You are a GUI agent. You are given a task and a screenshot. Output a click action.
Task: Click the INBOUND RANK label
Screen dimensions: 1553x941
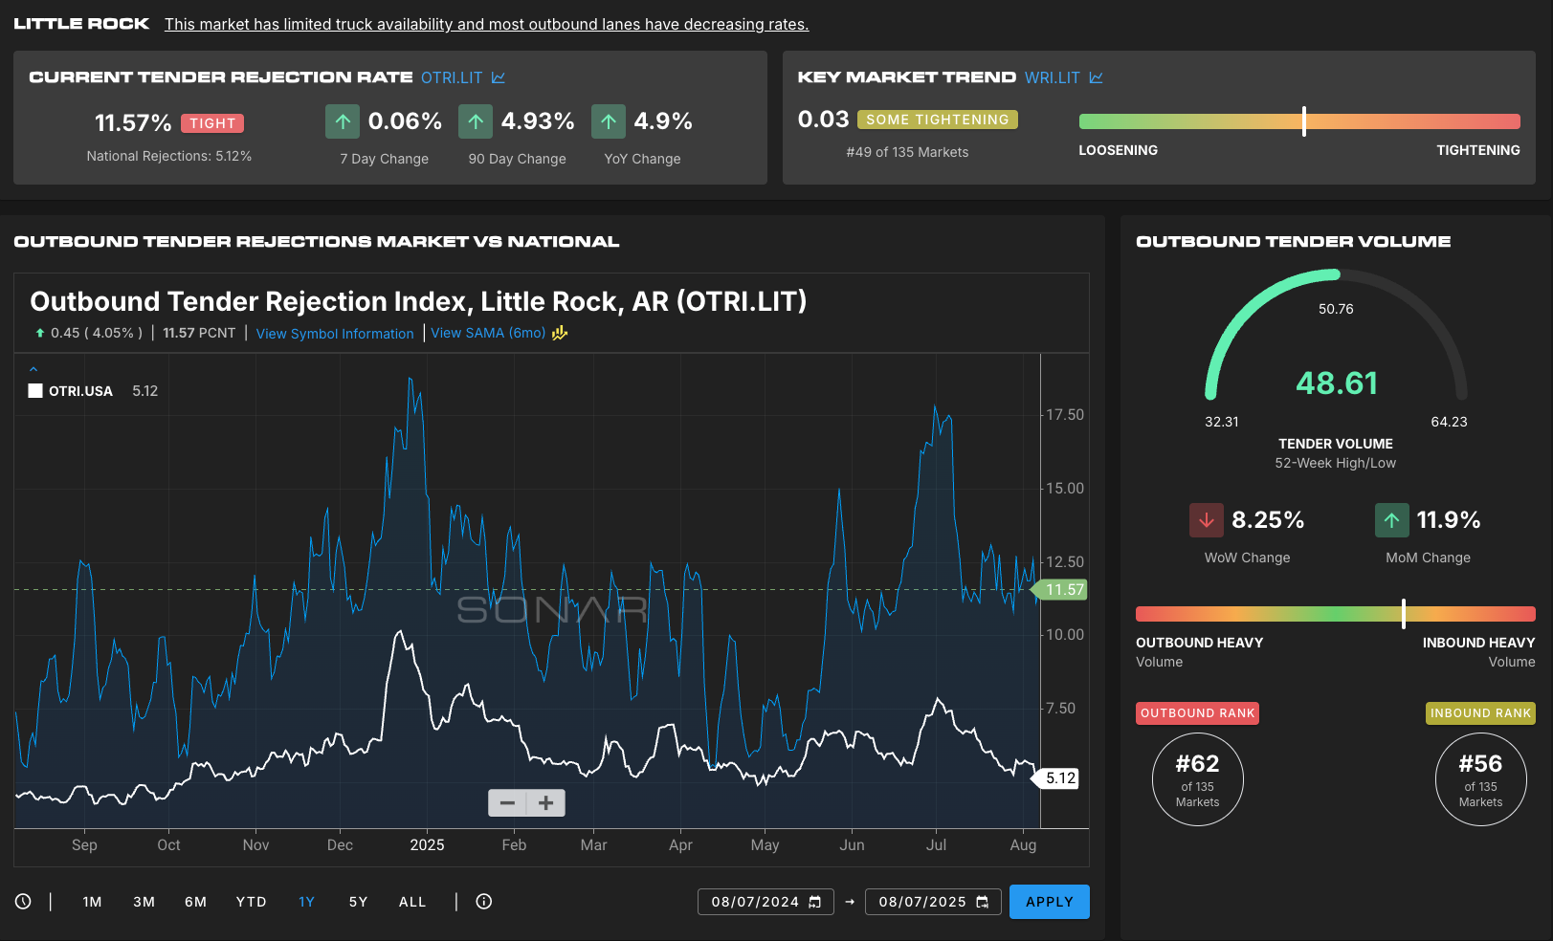[1480, 713]
